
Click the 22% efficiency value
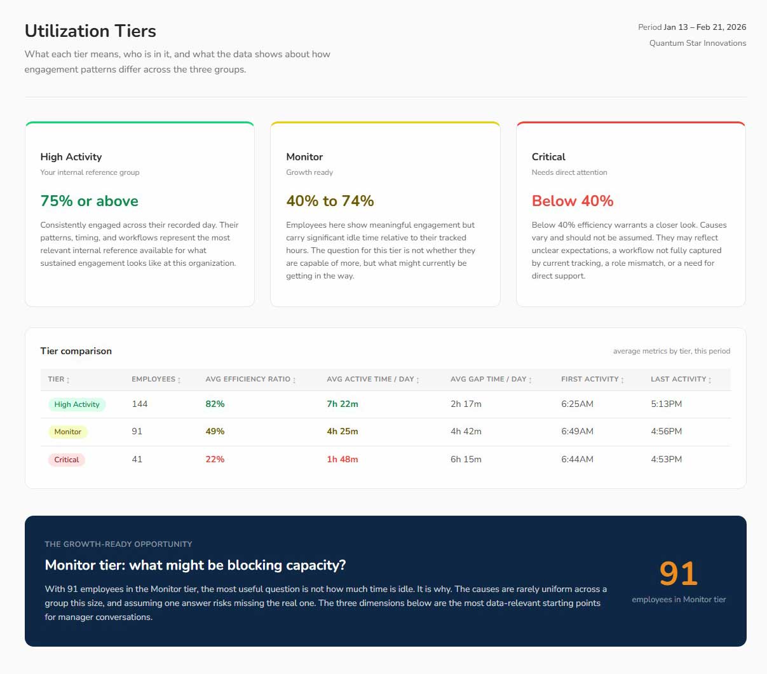(x=215, y=459)
